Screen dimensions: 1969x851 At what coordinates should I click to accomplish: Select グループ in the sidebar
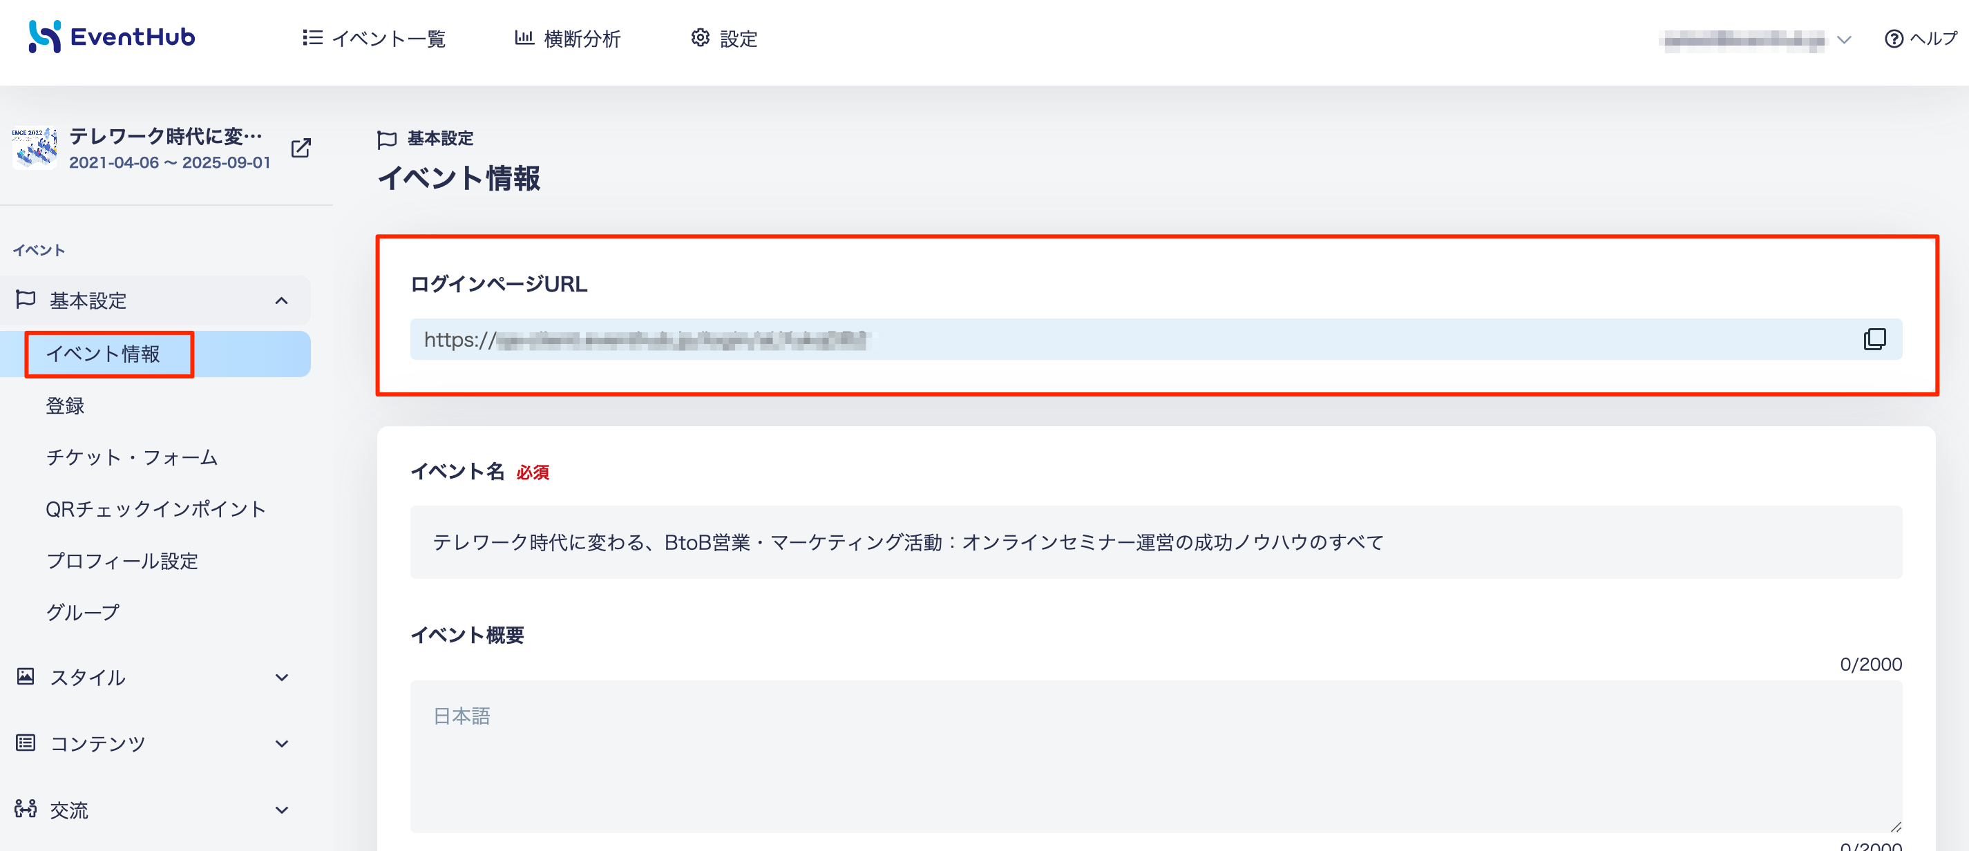coord(82,612)
